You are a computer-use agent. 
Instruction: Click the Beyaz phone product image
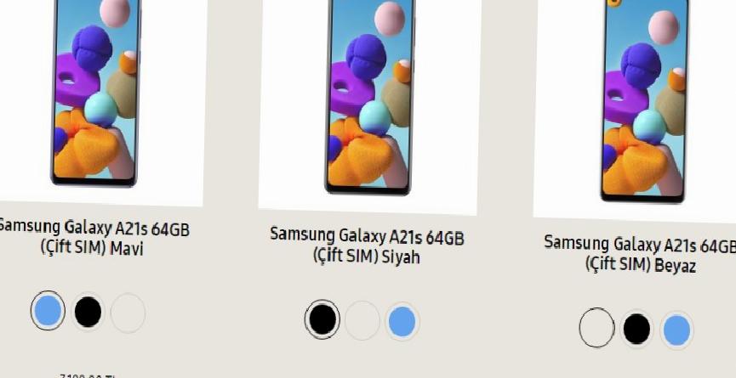point(644,101)
